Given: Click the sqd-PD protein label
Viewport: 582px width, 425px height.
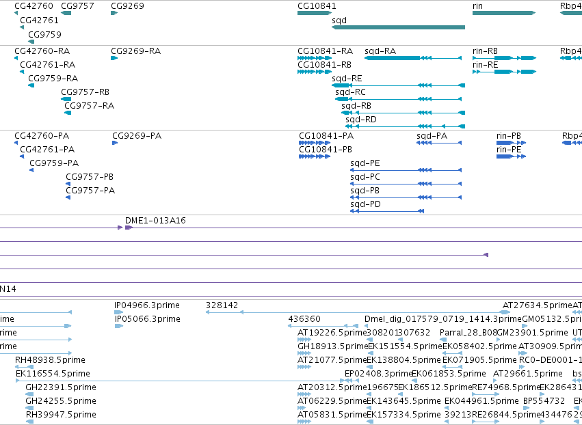Looking at the screenshot, I should (366, 204).
